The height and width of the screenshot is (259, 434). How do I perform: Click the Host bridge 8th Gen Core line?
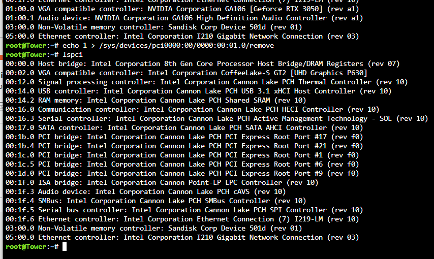point(202,63)
